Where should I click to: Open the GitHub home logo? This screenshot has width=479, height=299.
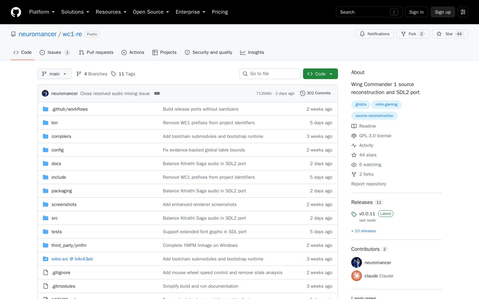16,12
